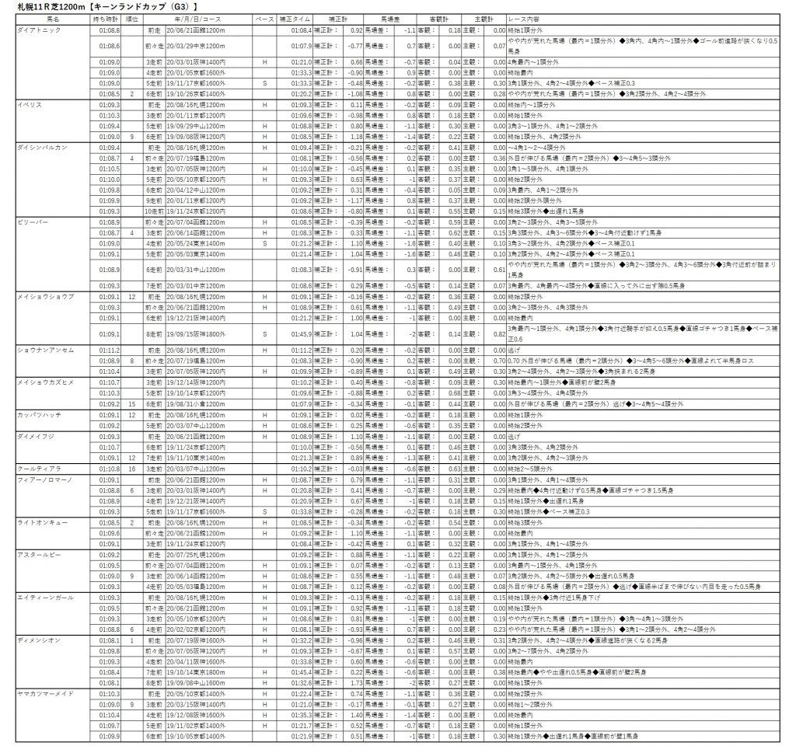
Task: Select the イベリス horse name cell
Action: 28,103
